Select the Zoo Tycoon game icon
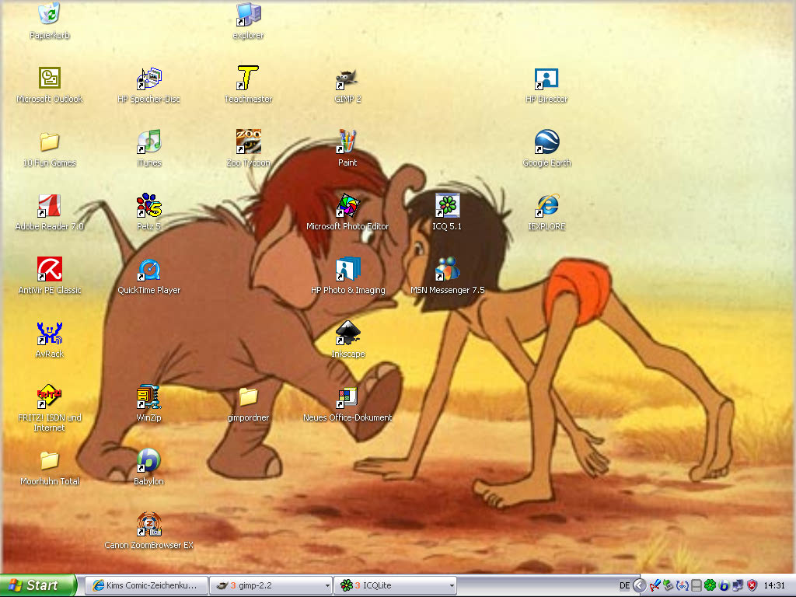Viewport: 796px width, 597px height. coord(248,143)
